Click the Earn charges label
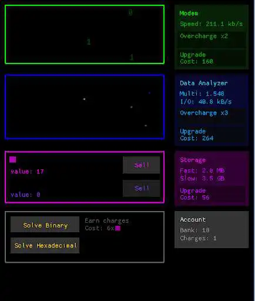 pyautogui.click(x=107, y=221)
